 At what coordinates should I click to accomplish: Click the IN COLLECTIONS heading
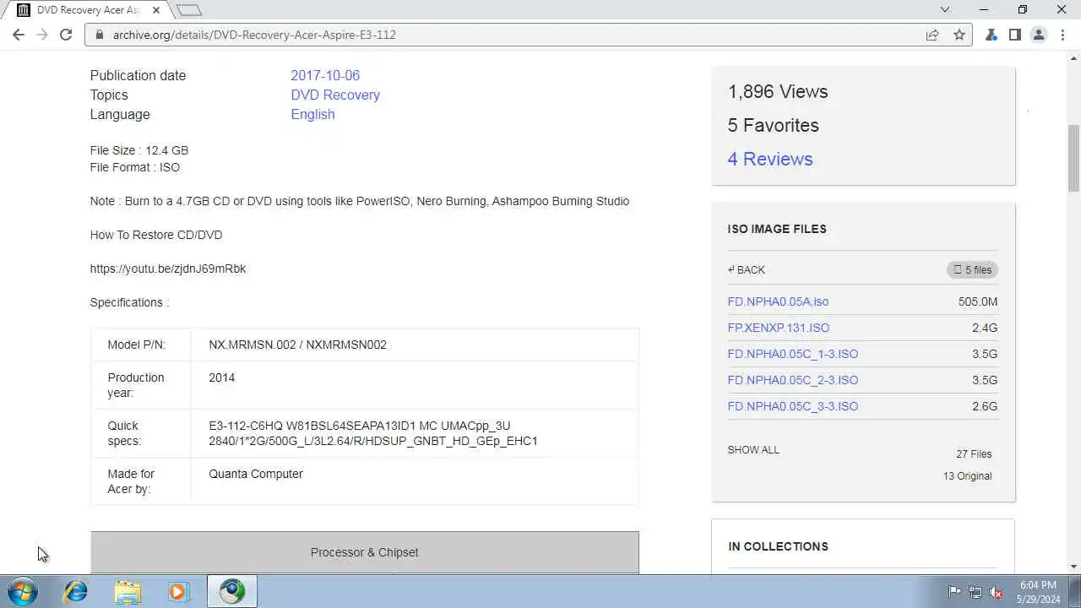[x=778, y=546]
